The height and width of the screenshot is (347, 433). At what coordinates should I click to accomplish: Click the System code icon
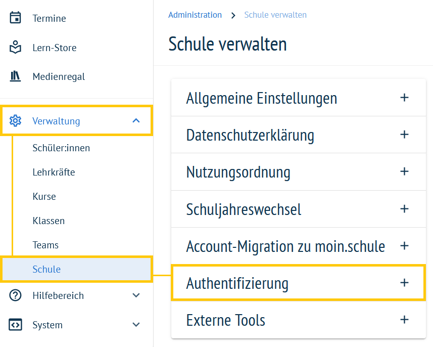15,325
